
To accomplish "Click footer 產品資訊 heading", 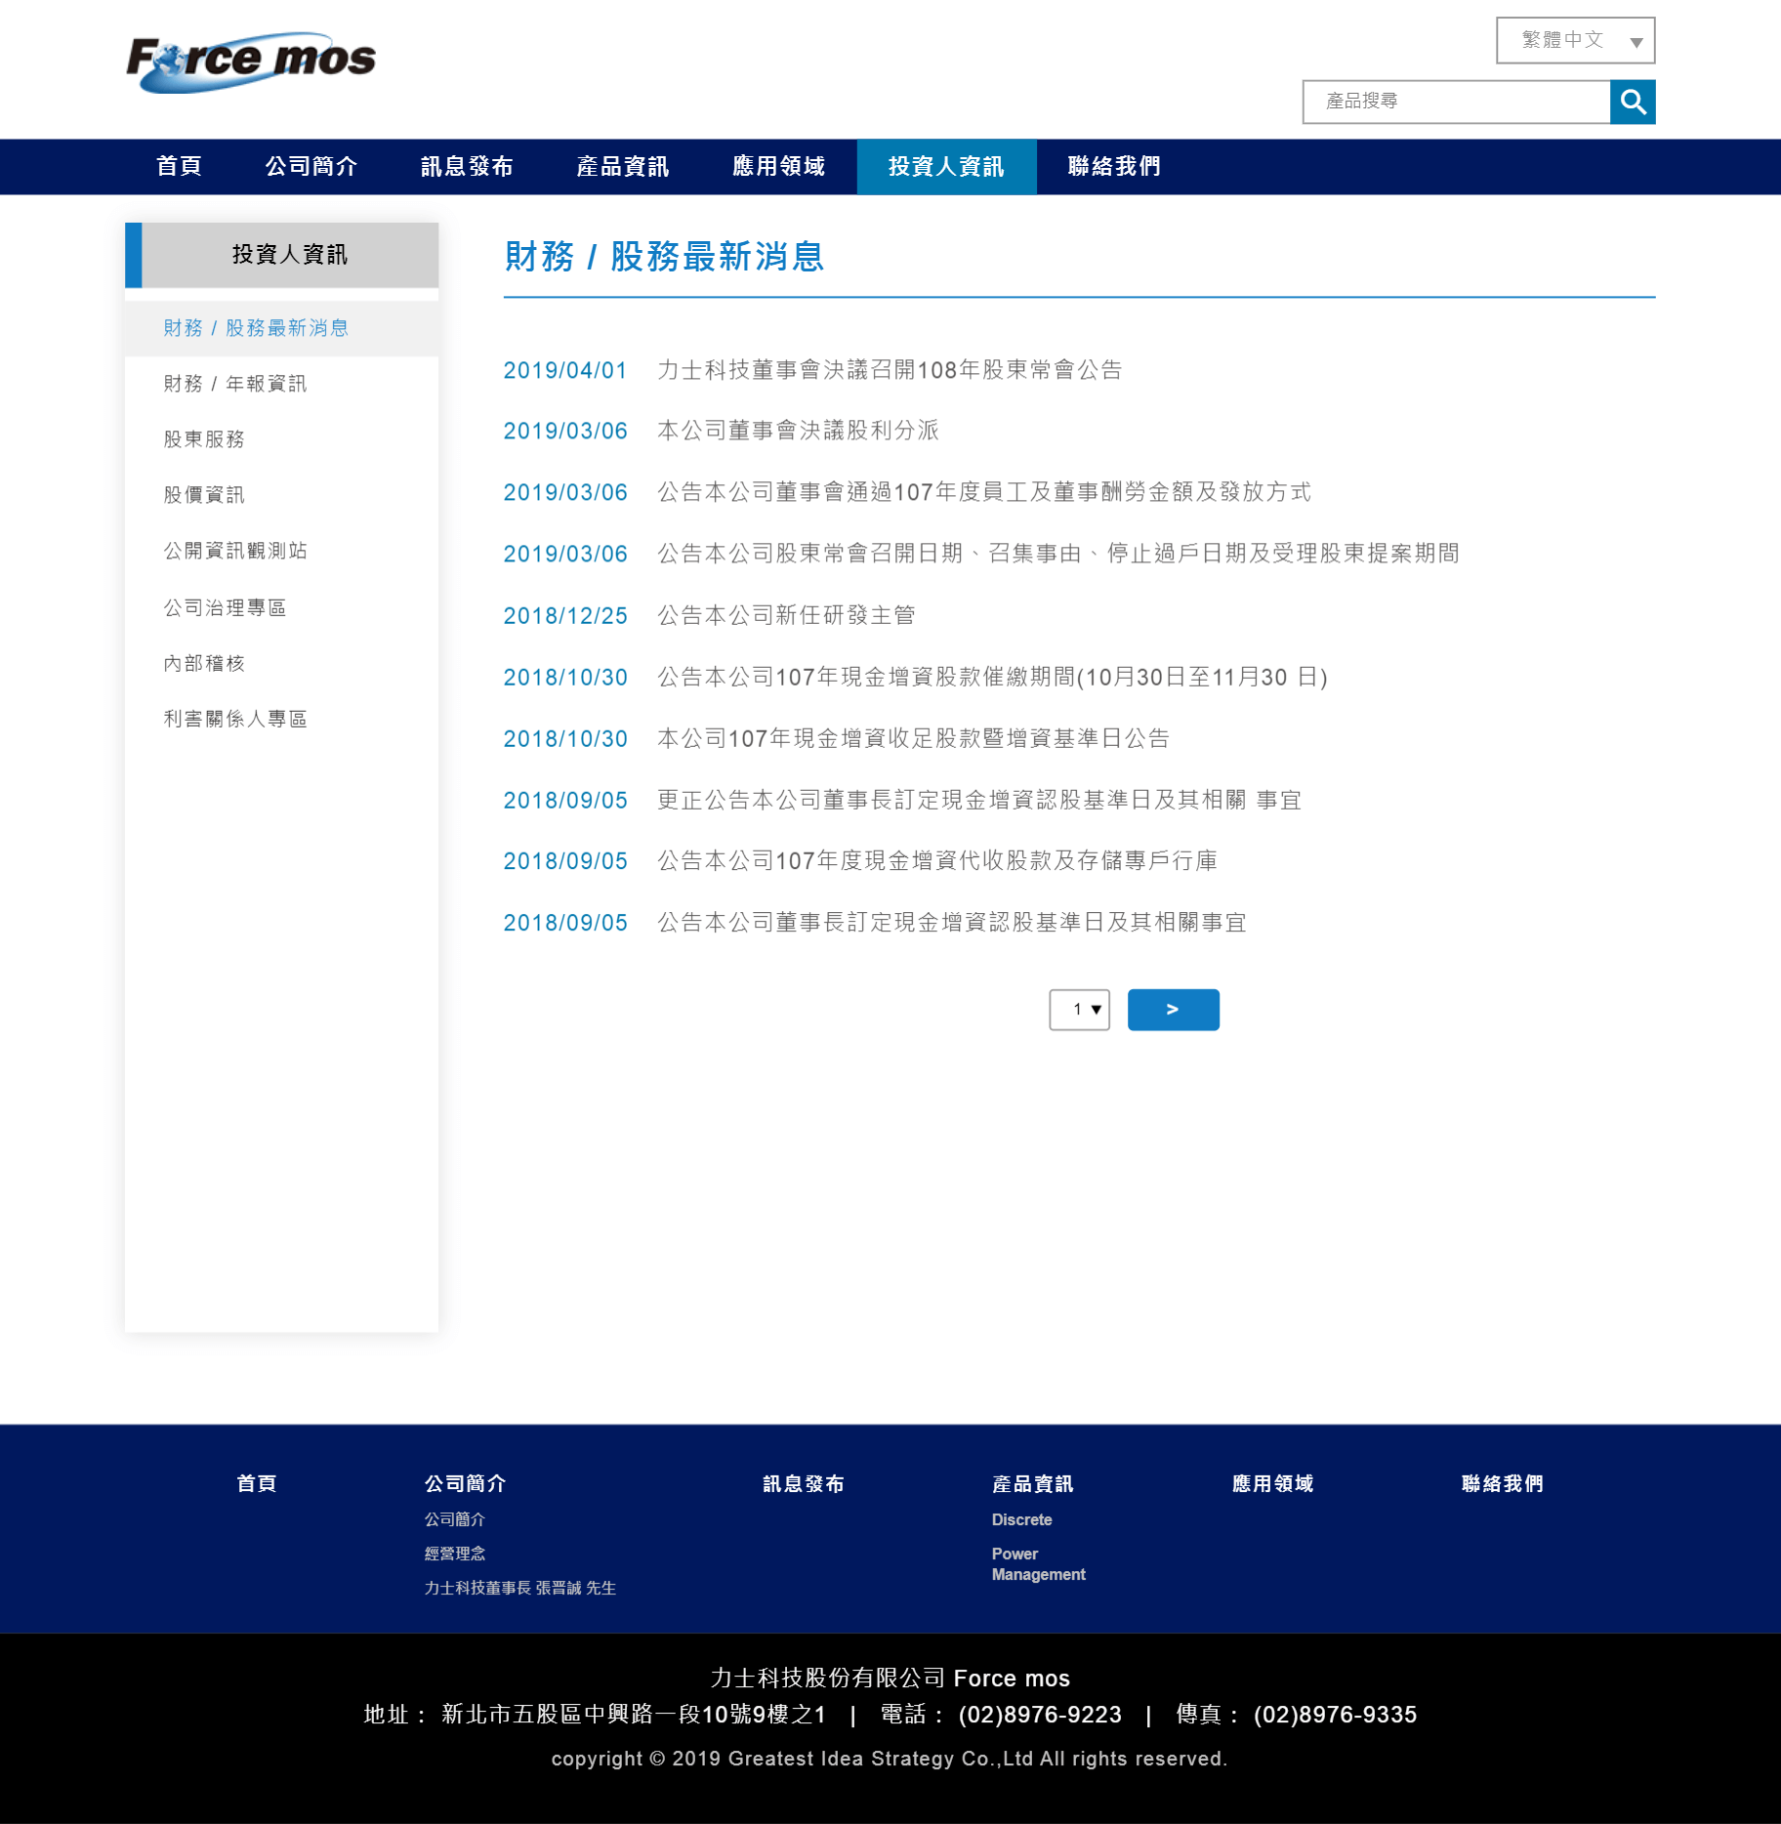I will (1032, 1484).
